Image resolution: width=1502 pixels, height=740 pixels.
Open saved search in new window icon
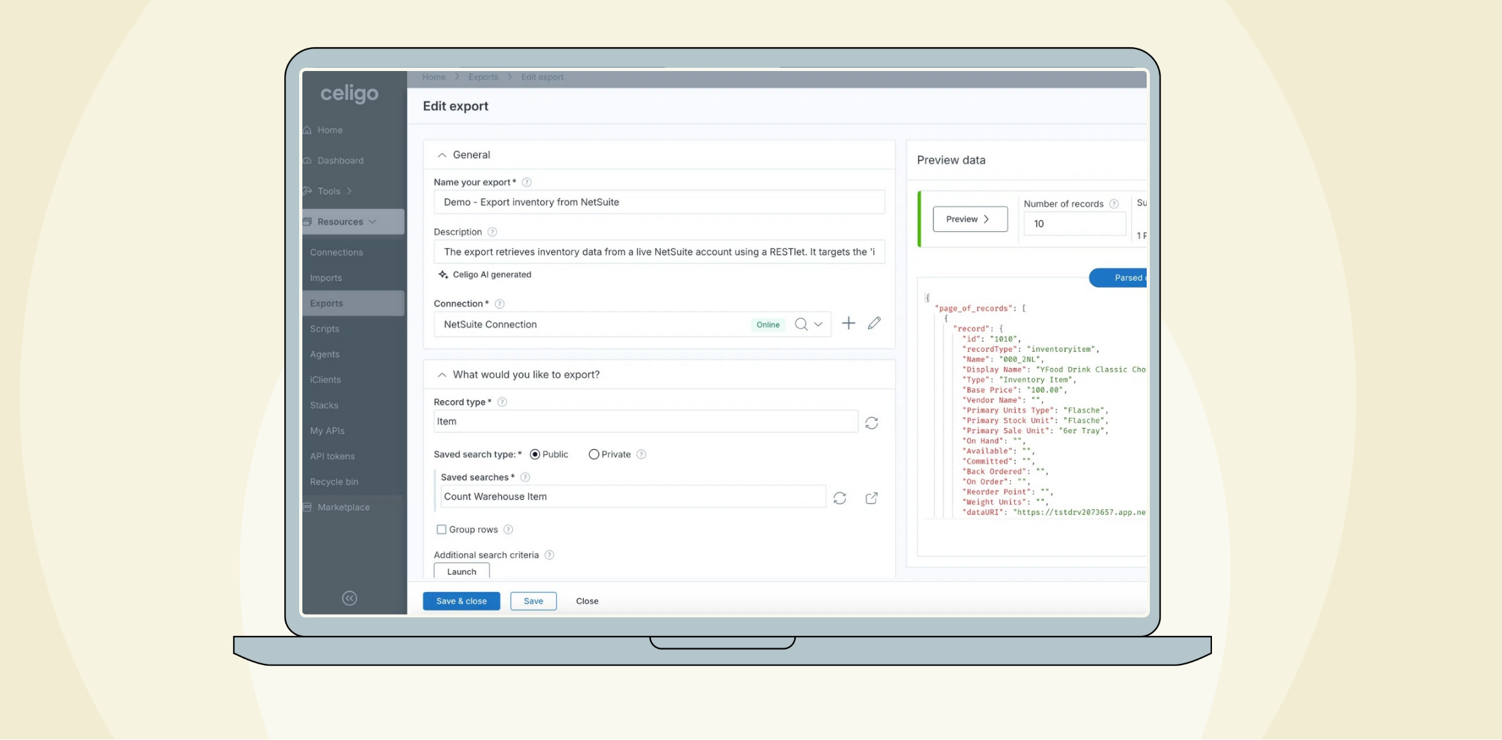tap(871, 498)
